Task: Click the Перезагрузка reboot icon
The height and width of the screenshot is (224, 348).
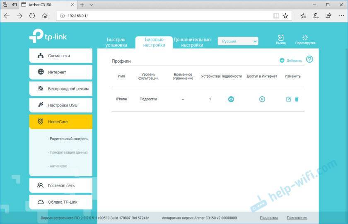Action: (x=305, y=39)
